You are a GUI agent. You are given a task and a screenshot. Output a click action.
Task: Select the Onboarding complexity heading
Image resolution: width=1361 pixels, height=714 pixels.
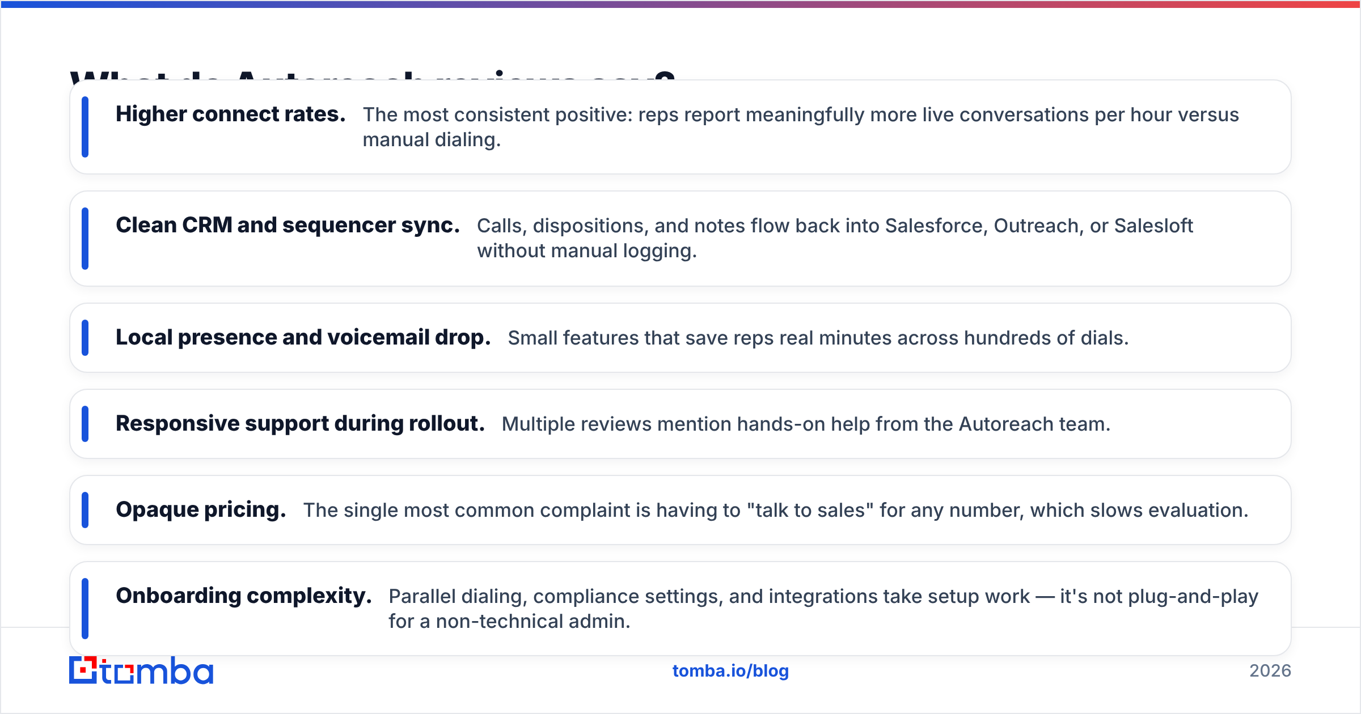[x=244, y=596]
